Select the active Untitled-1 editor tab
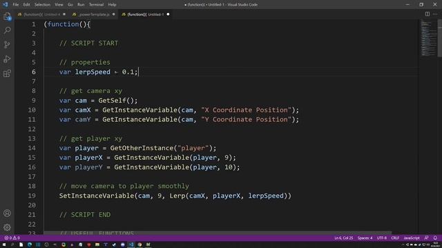442x248 pixels. click(146, 14)
